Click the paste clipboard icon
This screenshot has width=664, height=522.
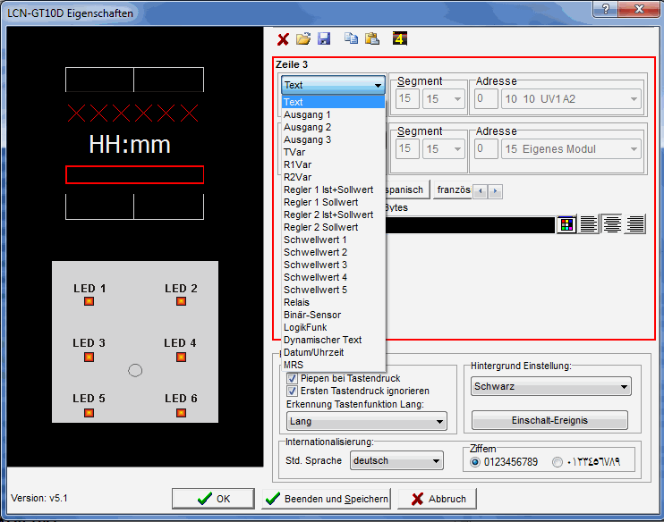(x=372, y=39)
